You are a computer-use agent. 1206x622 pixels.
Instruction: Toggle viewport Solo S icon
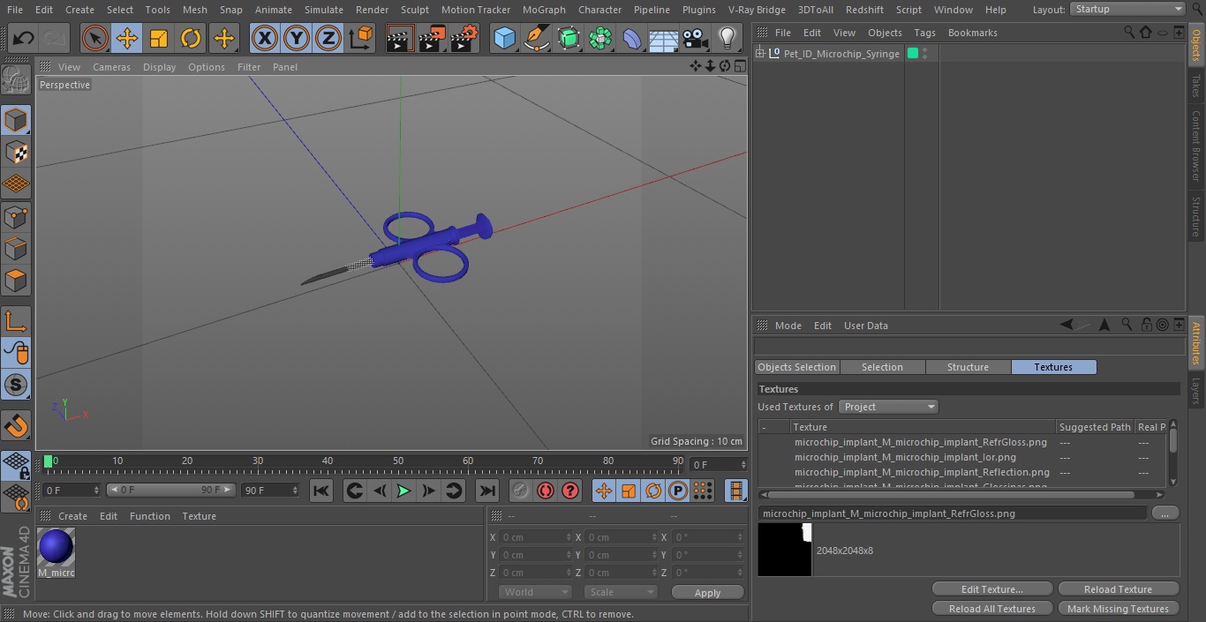[x=16, y=385]
